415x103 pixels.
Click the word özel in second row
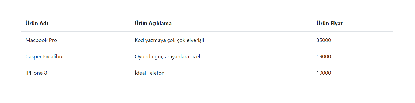click(x=195, y=56)
